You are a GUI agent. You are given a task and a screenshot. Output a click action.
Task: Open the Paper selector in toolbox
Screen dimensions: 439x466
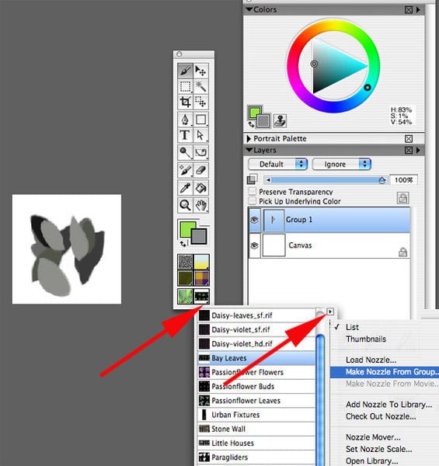(186, 262)
